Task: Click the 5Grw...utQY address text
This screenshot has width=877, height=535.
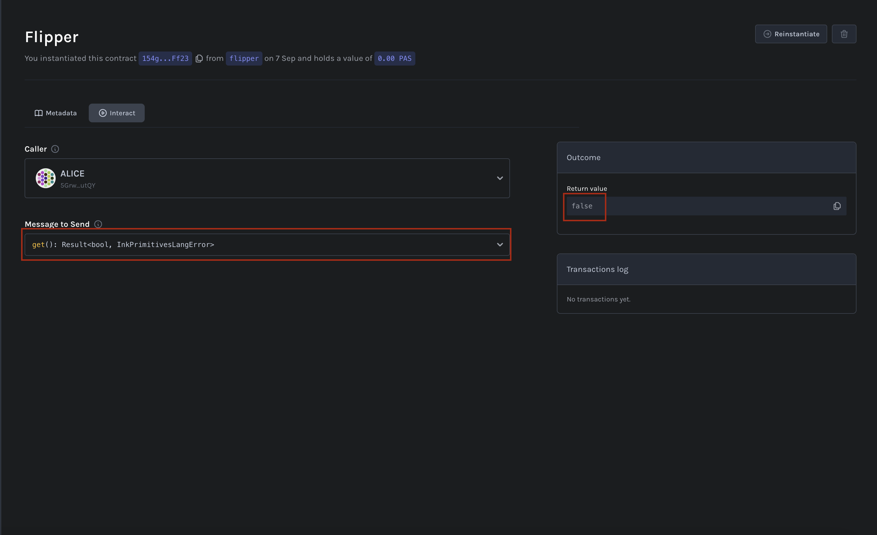Action: [x=78, y=185]
